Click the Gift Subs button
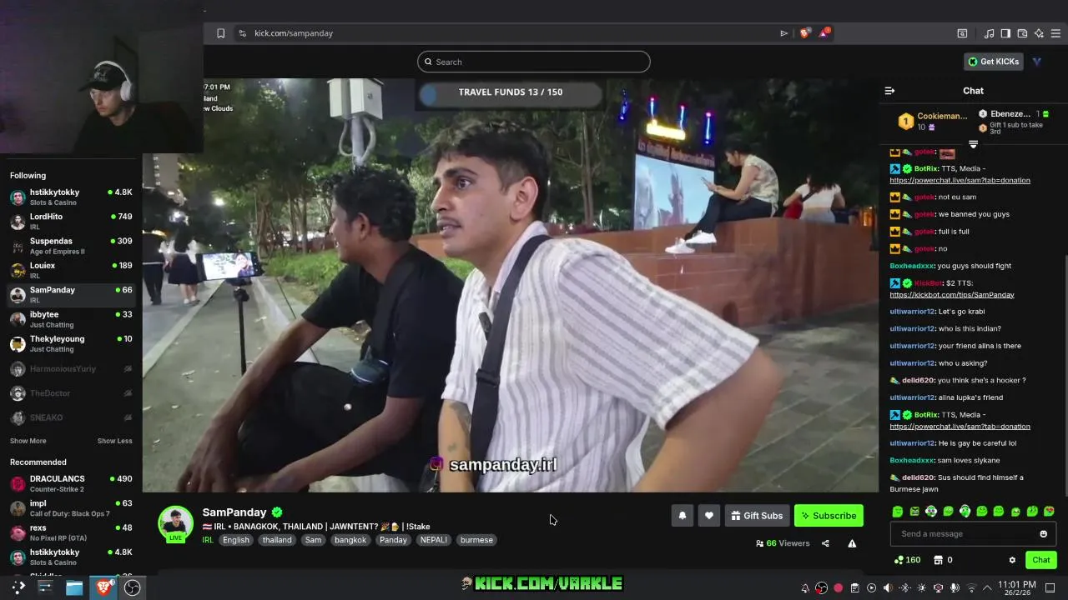 point(757,516)
